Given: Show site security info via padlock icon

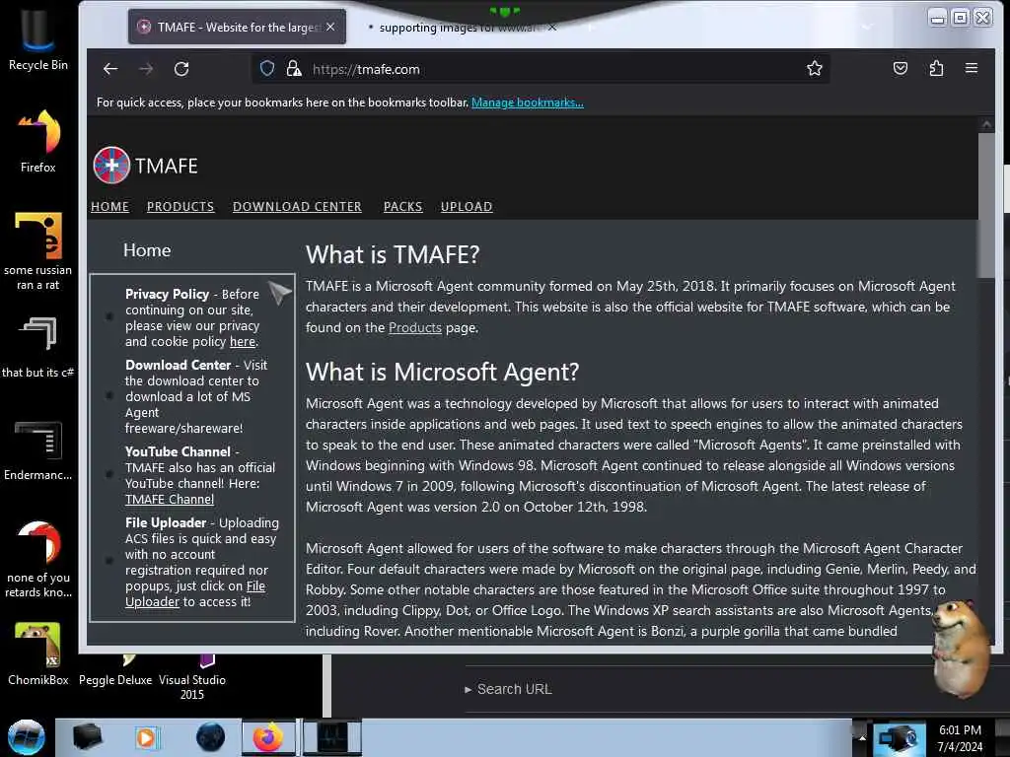Looking at the screenshot, I should click(x=294, y=68).
